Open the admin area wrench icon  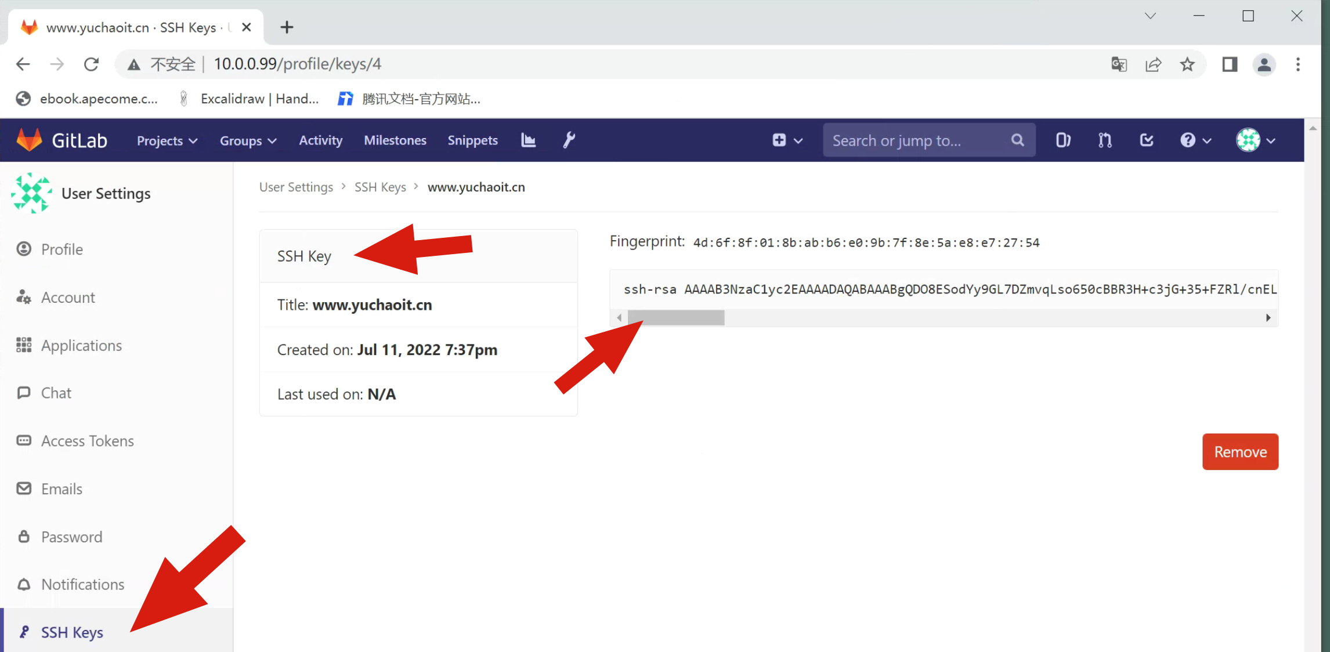[569, 140]
